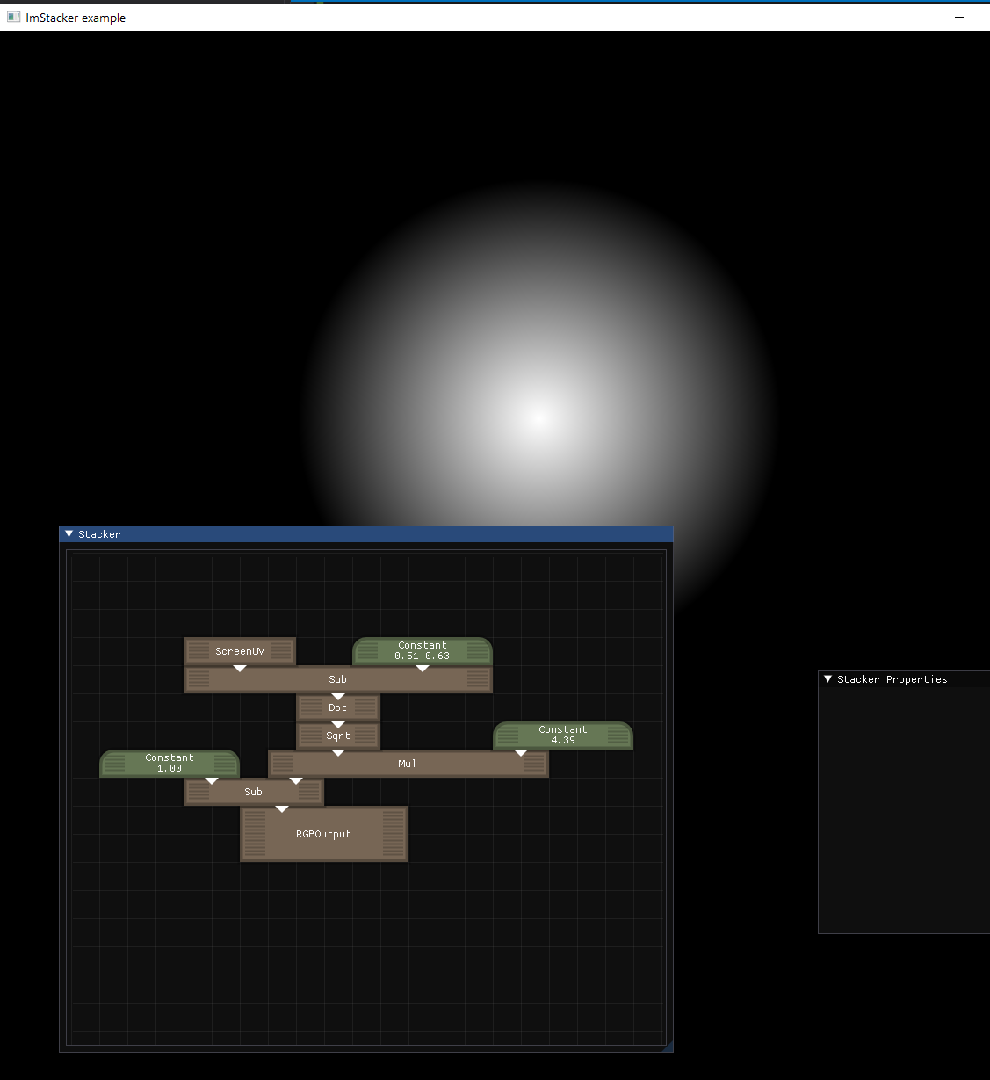
Task: Select the Constant 4.39 node
Action: pyautogui.click(x=562, y=736)
